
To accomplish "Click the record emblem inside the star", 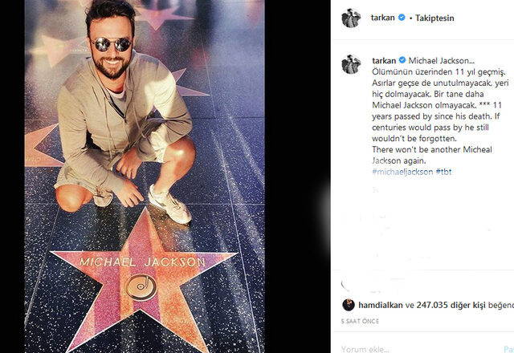I will pos(145,283).
